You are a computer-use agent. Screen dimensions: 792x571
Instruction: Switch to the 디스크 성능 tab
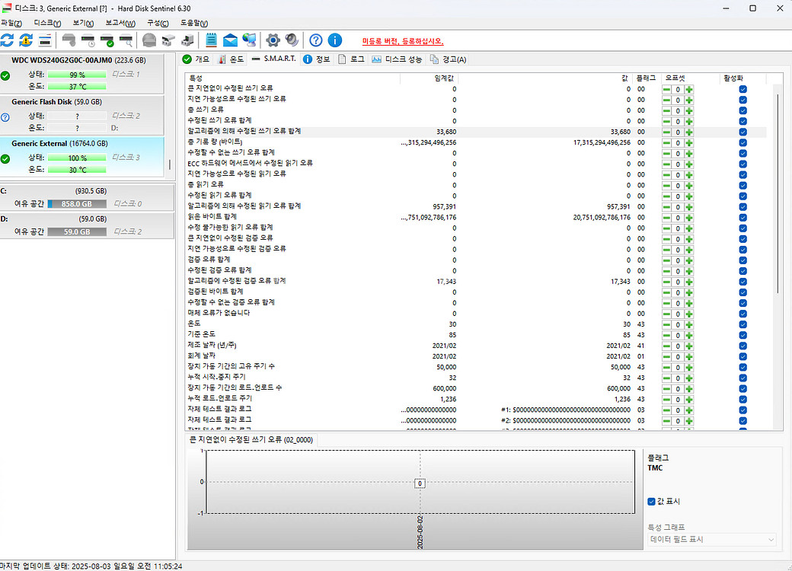coord(397,59)
